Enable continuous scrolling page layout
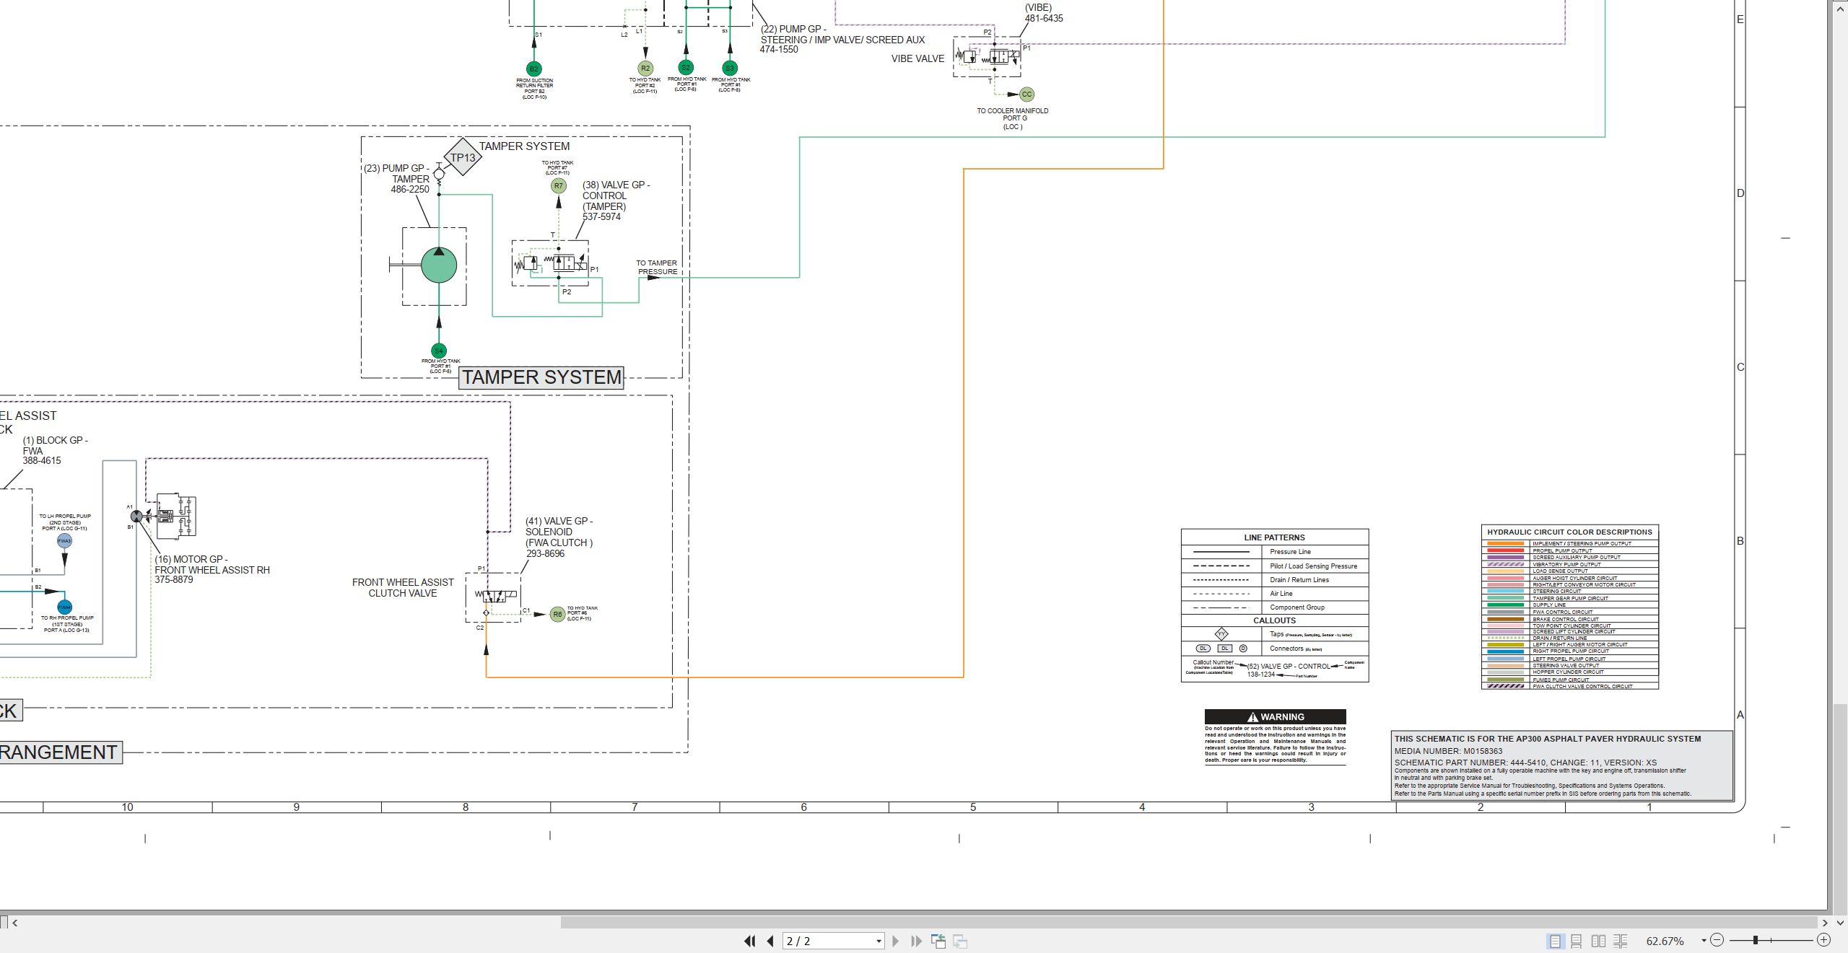This screenshot has height=953, width=1848. [1577, 941]
